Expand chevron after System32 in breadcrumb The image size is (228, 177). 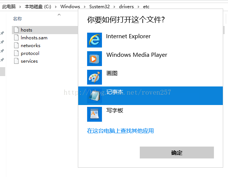[x=114, y=7]
